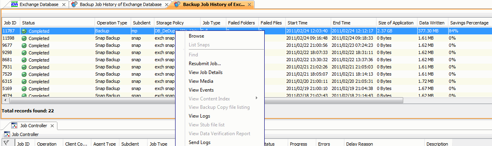Close the 'Backup Job History of Exchange Database' tab

point(167,5)
